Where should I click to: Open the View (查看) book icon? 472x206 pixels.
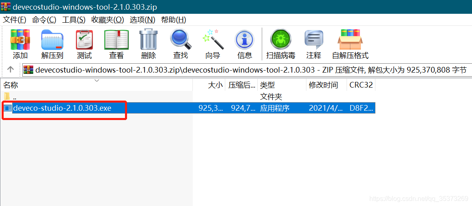(x=116, y=39)
